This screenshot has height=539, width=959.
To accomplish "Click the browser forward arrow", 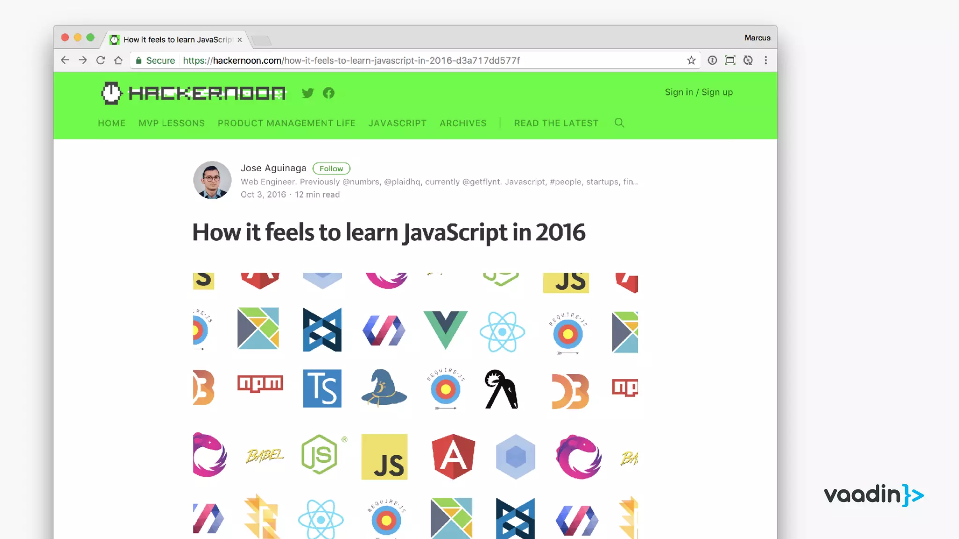I will click(83, 60).
